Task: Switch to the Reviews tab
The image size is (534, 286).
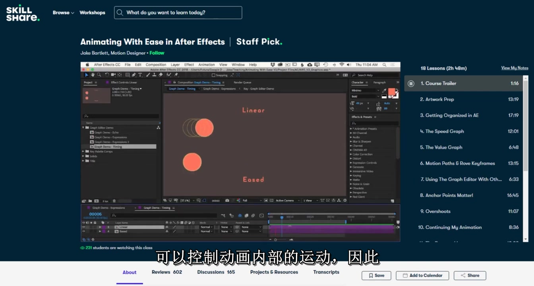Action: tap(167, 272)
